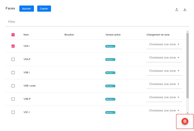Click the Version 2 badge
194x131 pixels.
(x=110, y=46)
